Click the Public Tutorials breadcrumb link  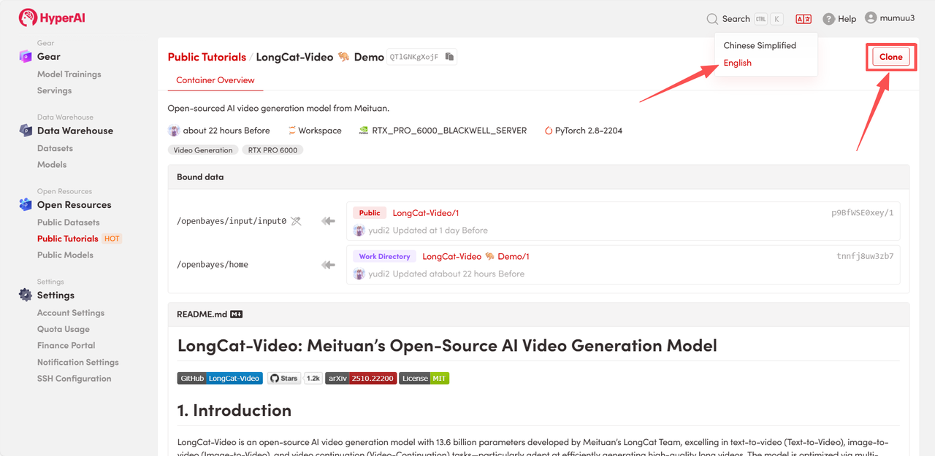click(x=207, y=57)
